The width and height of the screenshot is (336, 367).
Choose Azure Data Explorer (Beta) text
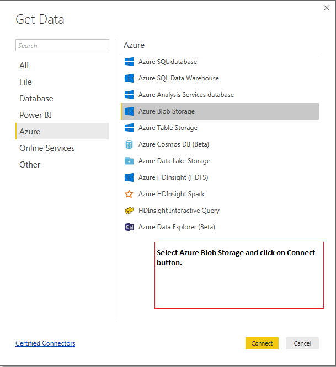click(x=177, y=227)
